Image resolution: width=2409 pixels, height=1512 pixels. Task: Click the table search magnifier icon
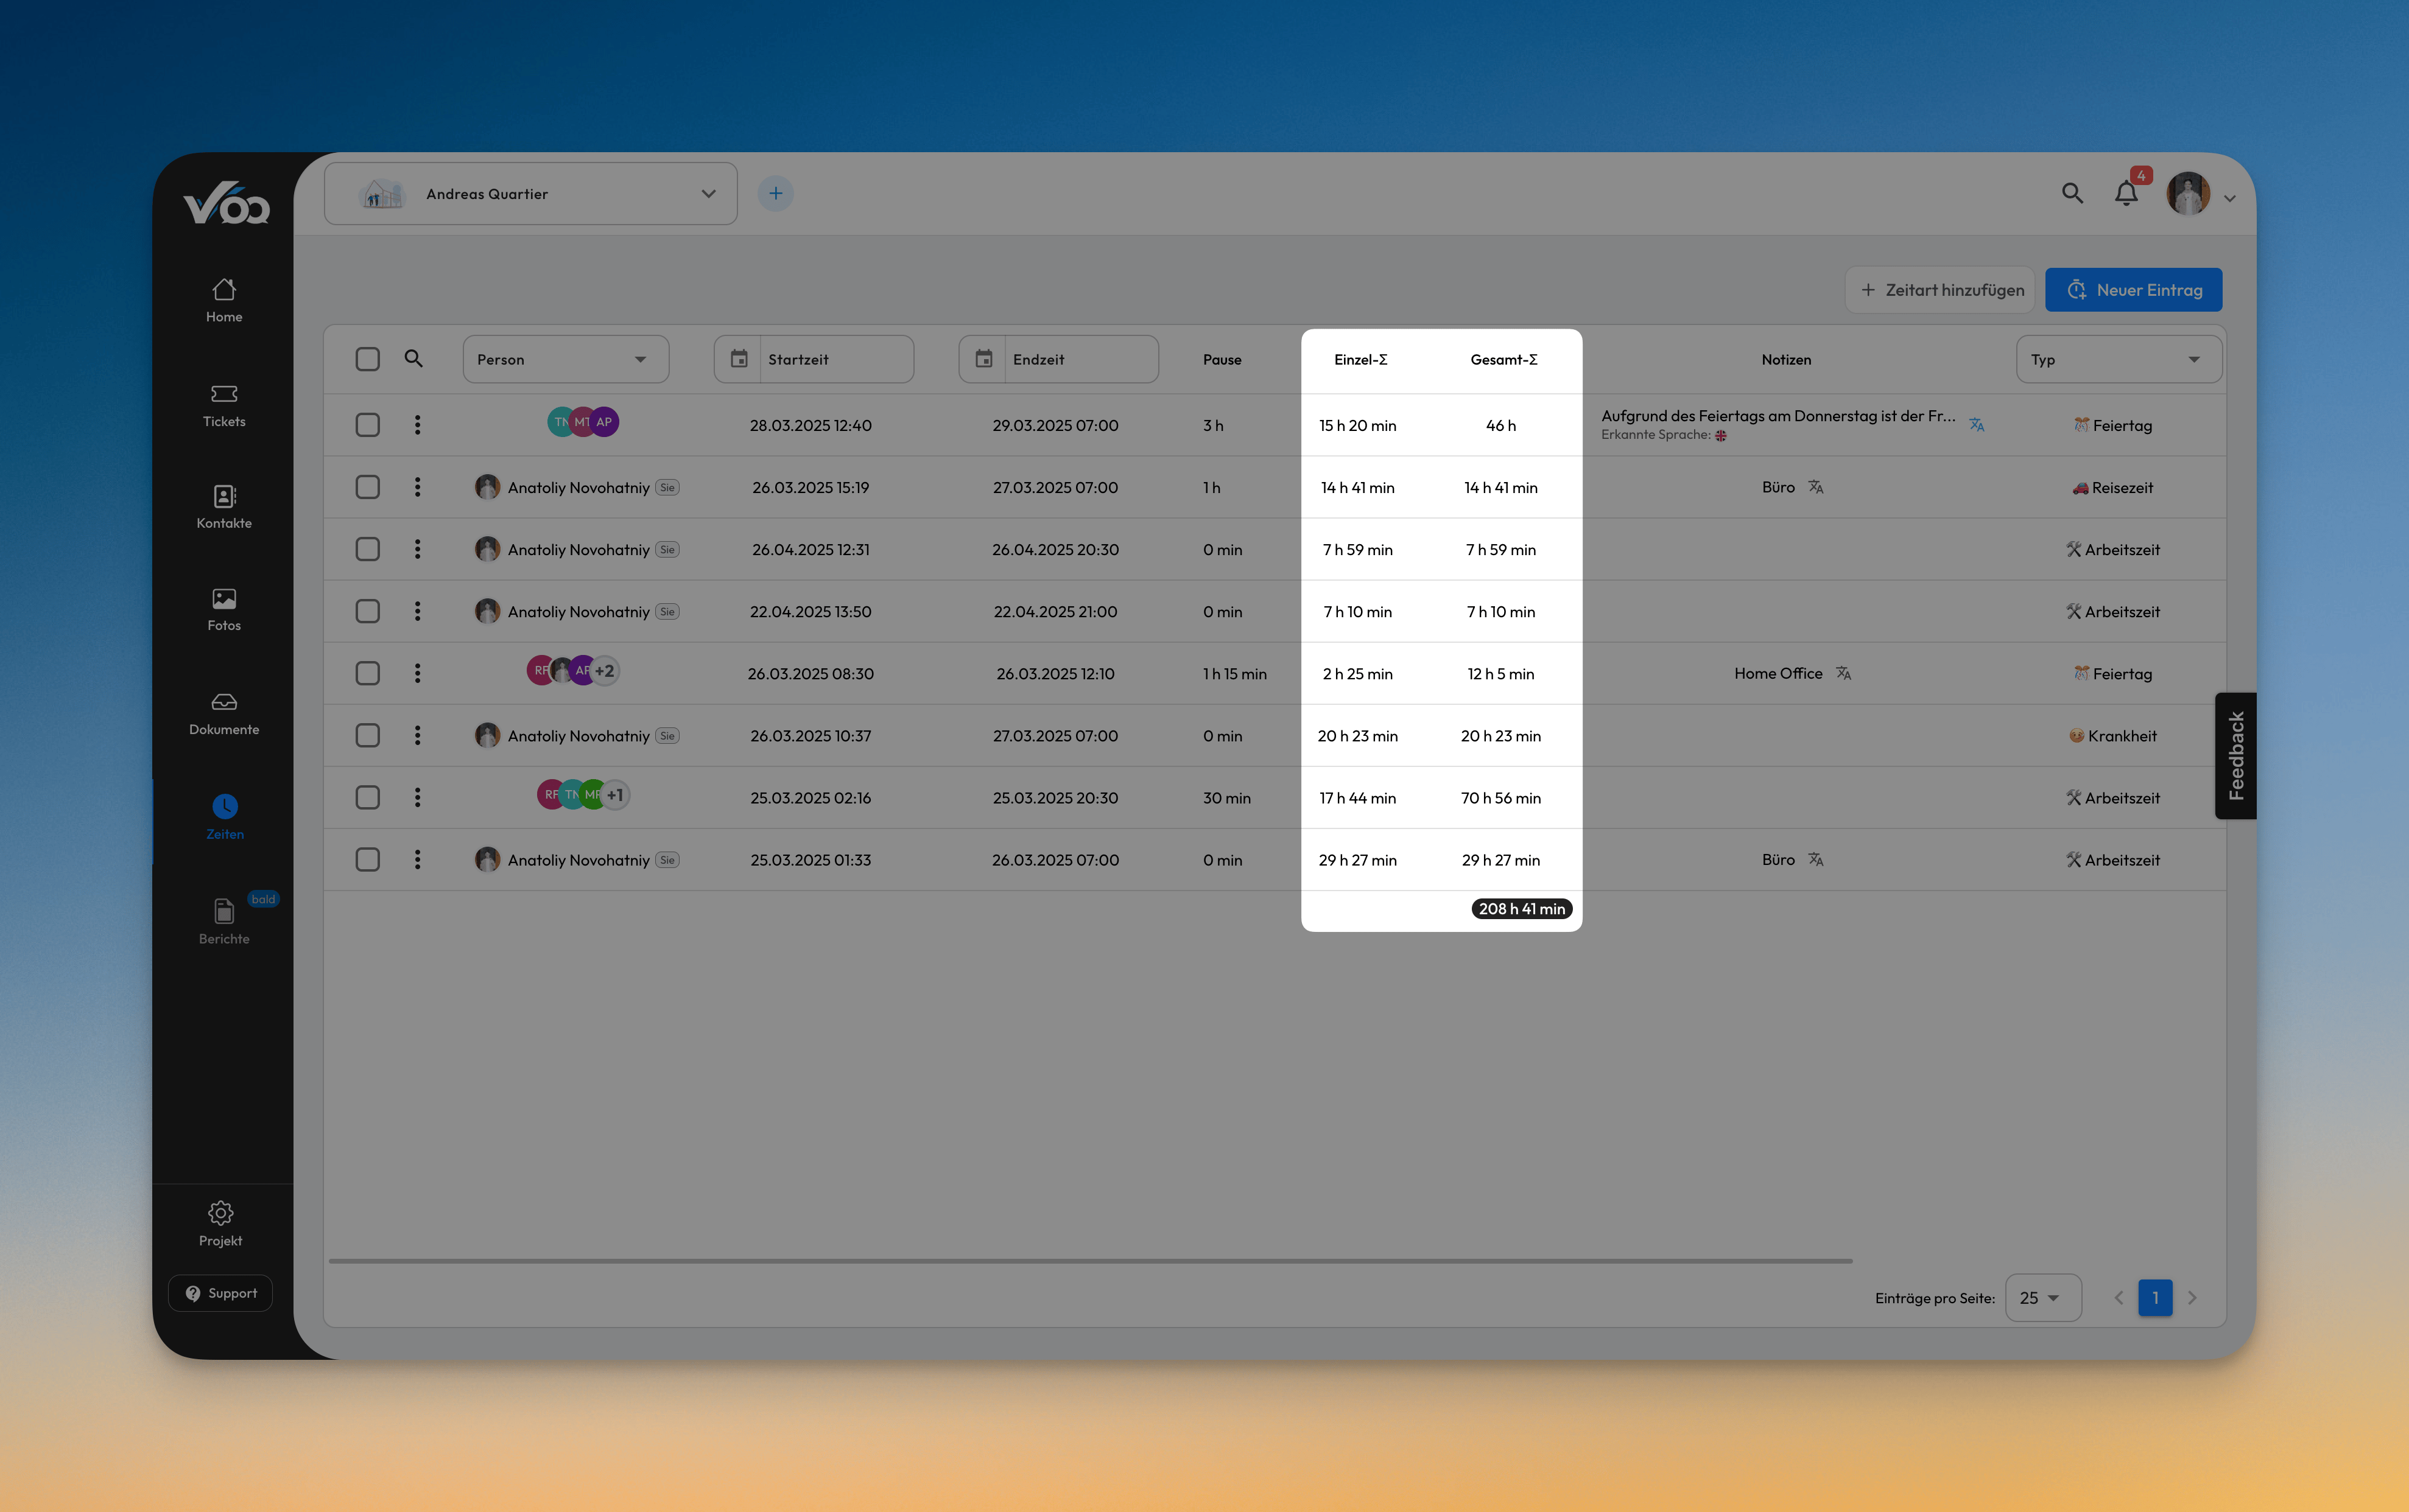click(x=413, y=358)
